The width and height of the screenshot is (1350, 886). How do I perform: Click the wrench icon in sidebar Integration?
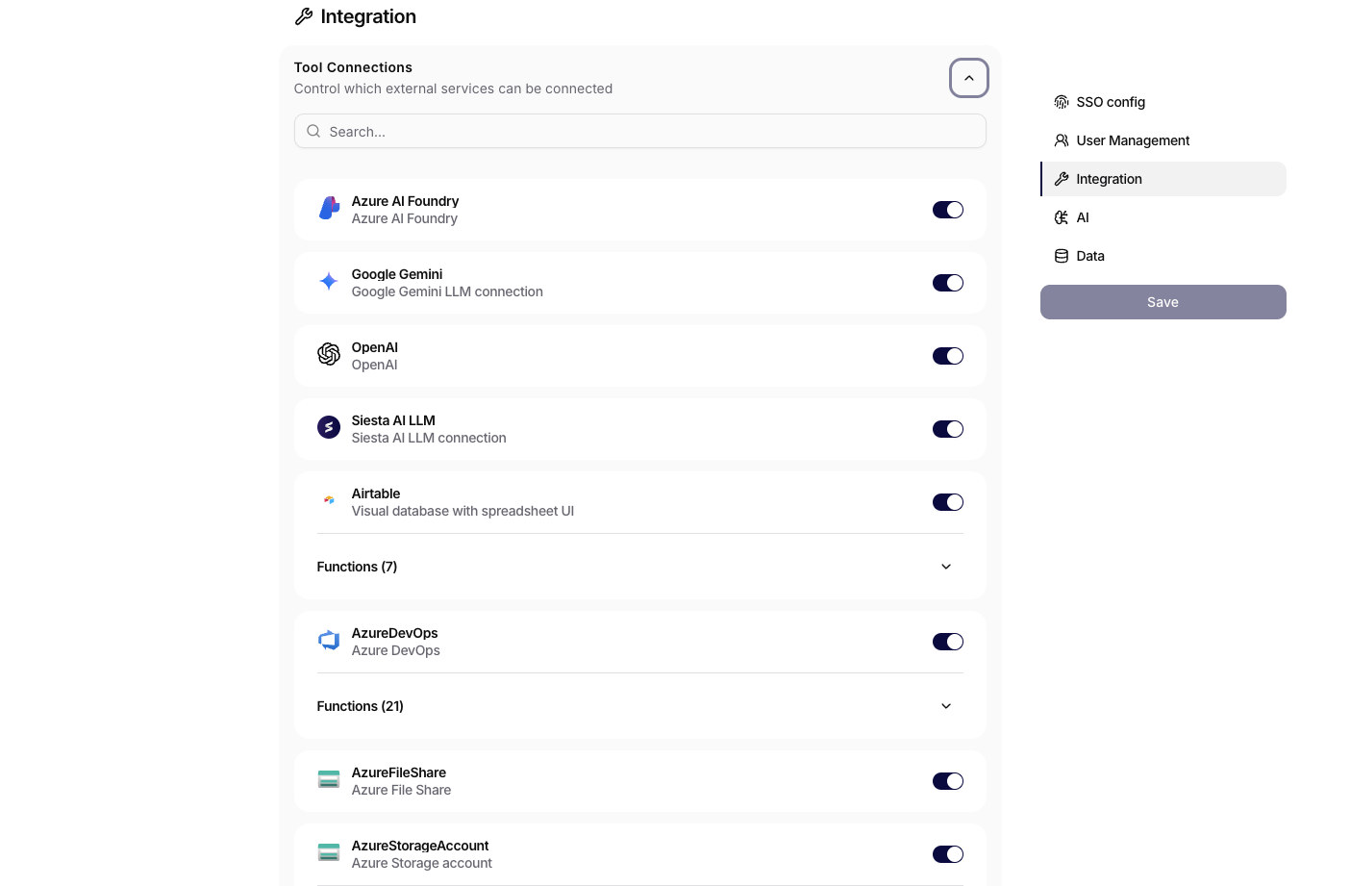click(1062, 179)
